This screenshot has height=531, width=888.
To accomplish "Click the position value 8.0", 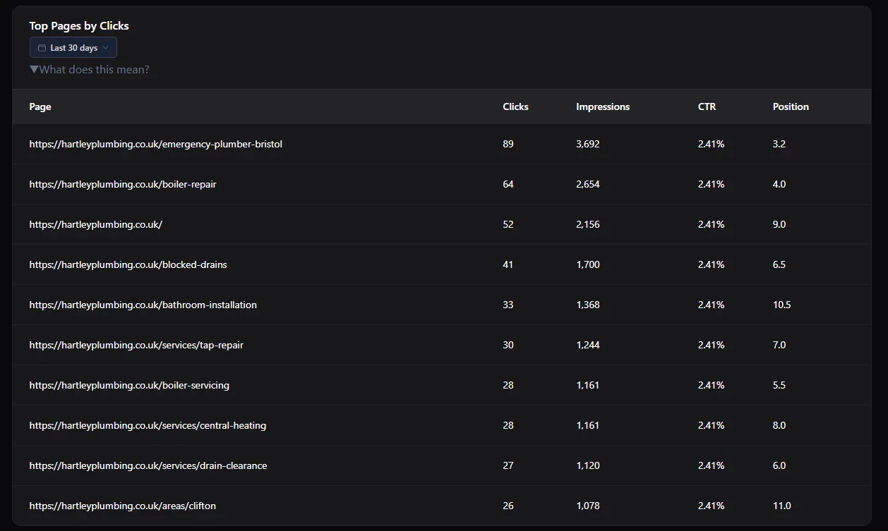I will (779, 425).
